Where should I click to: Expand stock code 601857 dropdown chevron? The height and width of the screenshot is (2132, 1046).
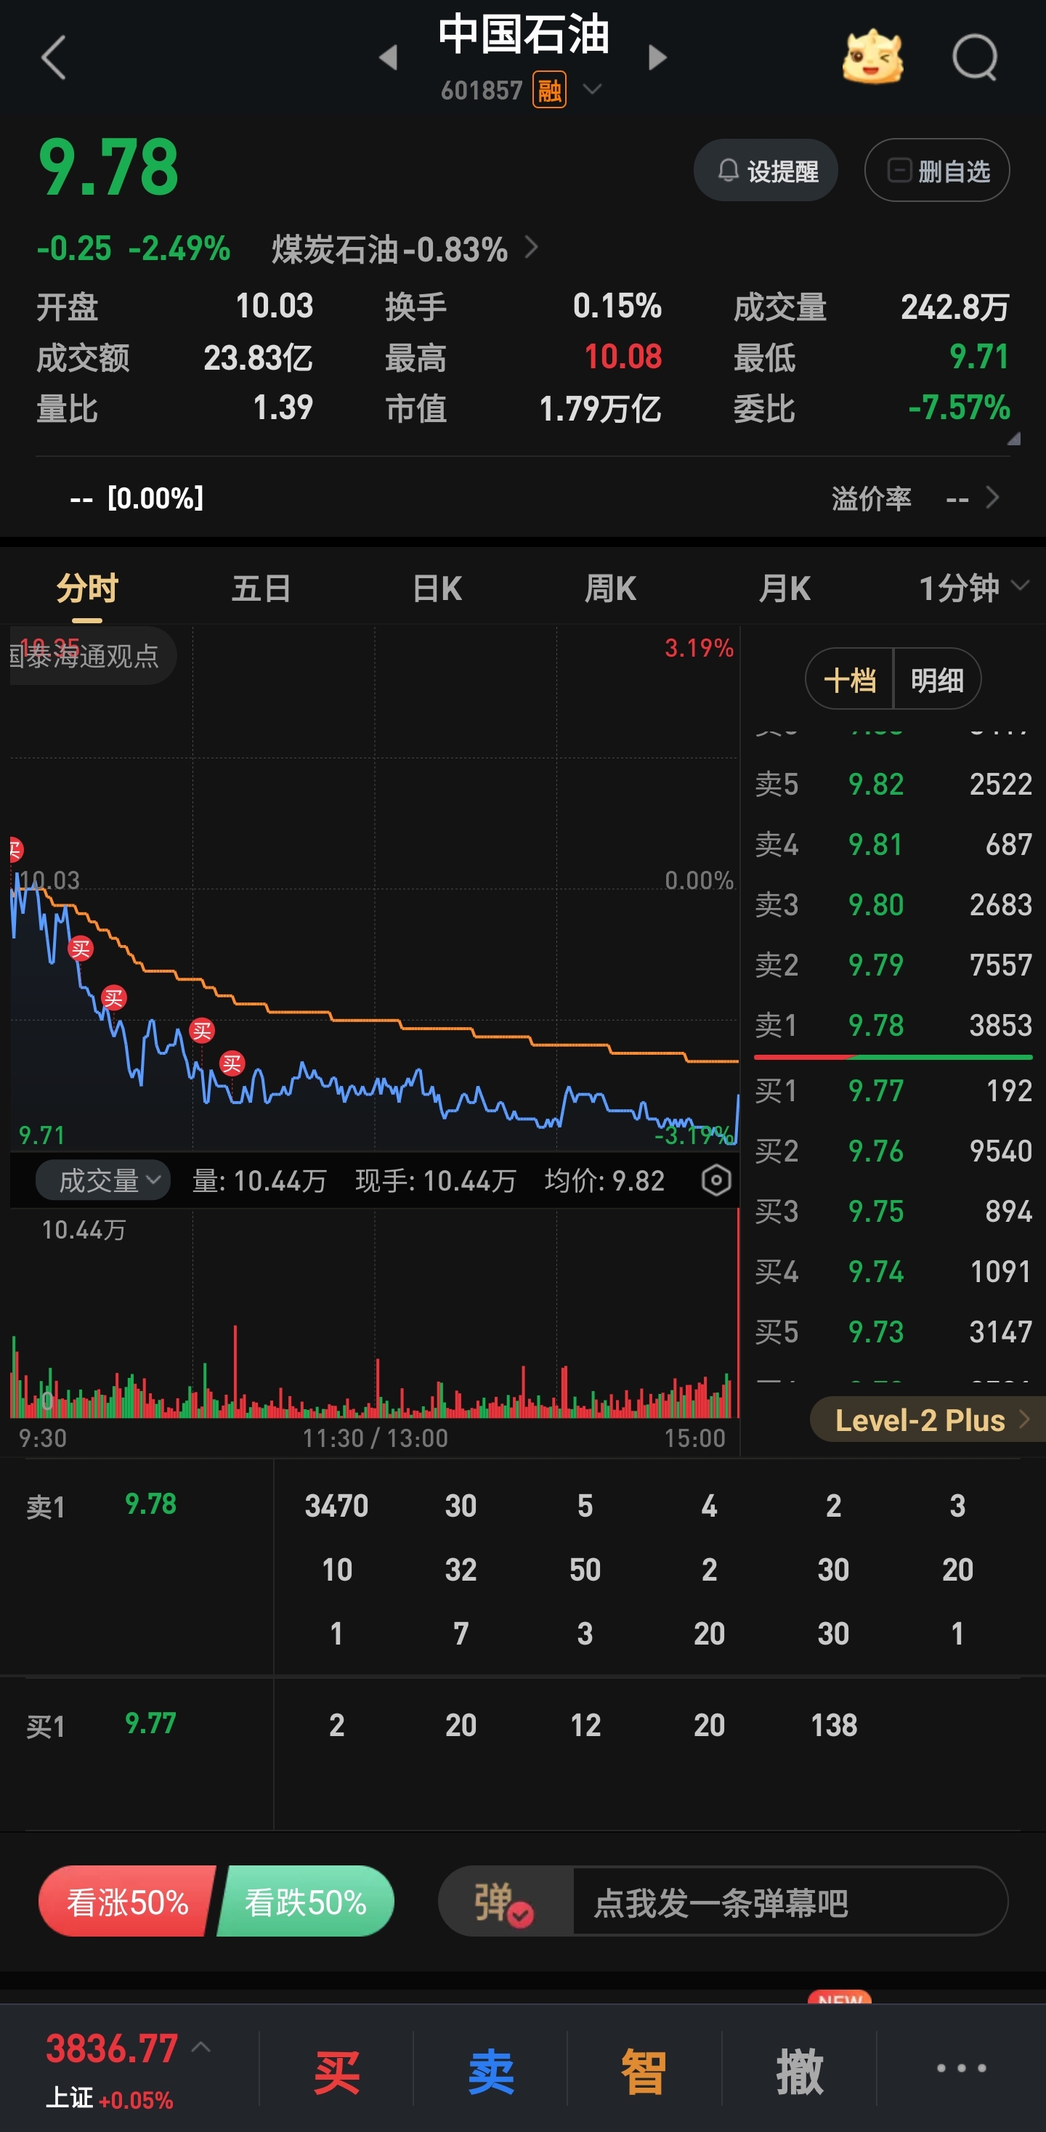click(592, 89)
